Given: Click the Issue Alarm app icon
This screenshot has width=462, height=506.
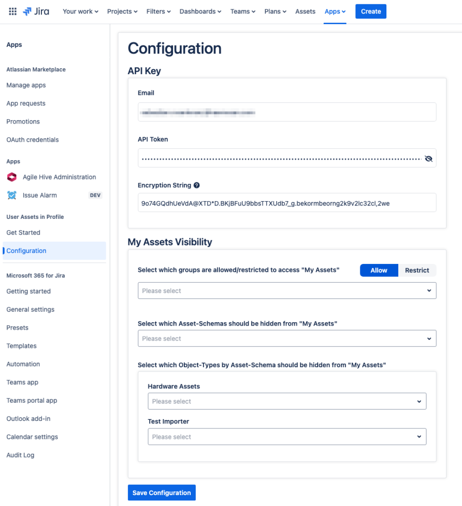Looking at the screenshot, I should (x=12, y=195).
